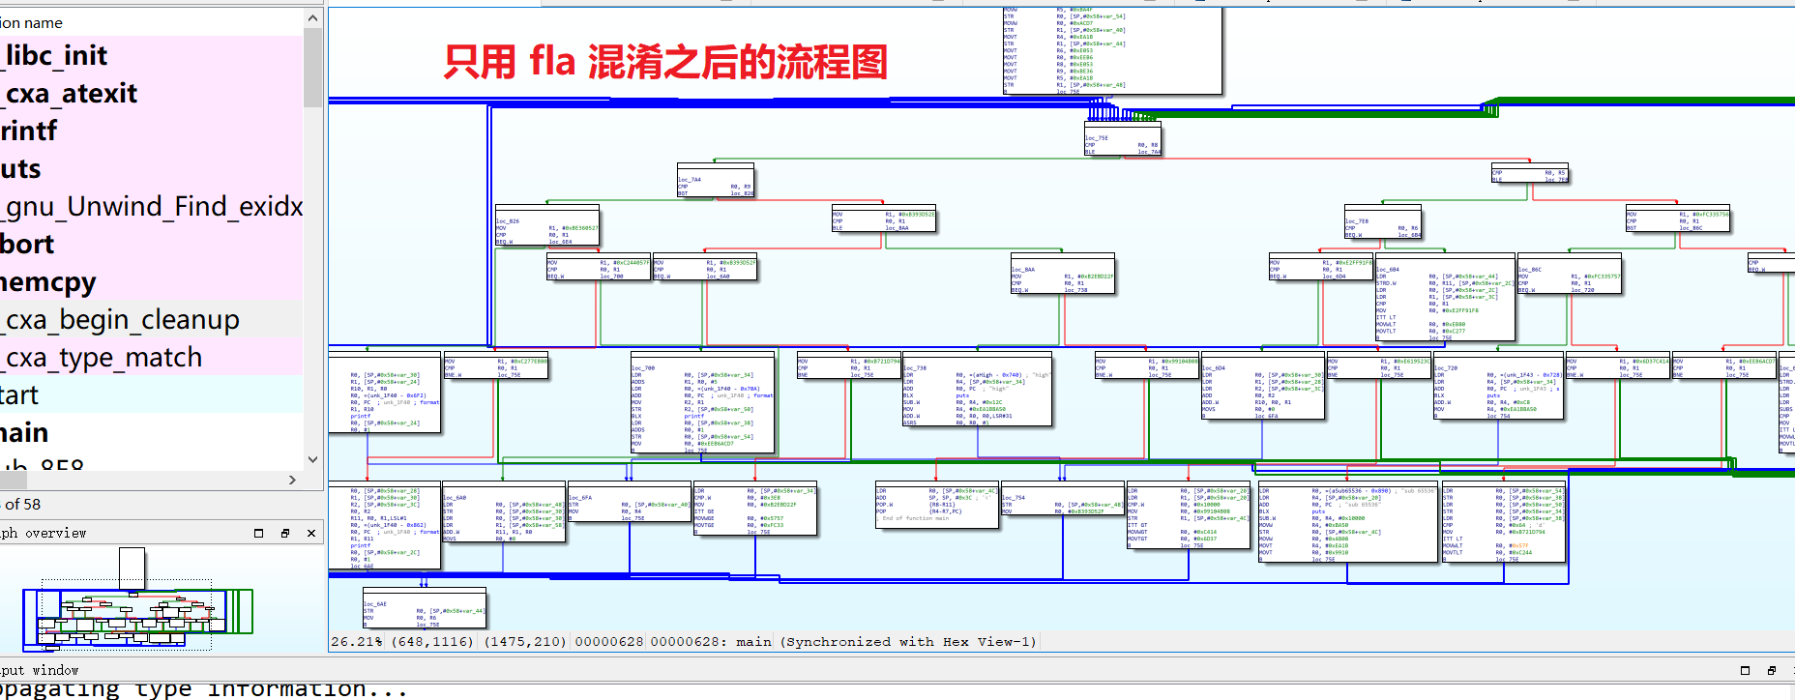Click the loc_700 graph node
The image size is (1795, 700).
click(702, 404)
